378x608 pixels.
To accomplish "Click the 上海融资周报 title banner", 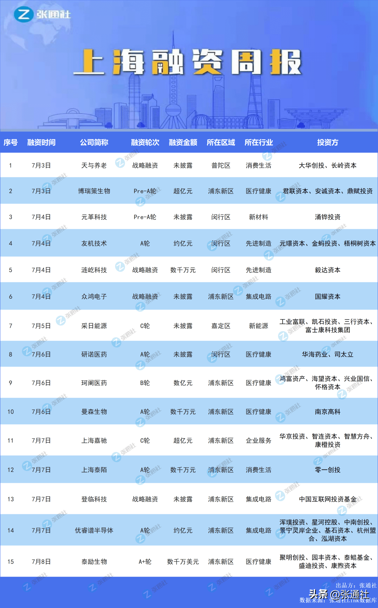I will tap(187, 62).
